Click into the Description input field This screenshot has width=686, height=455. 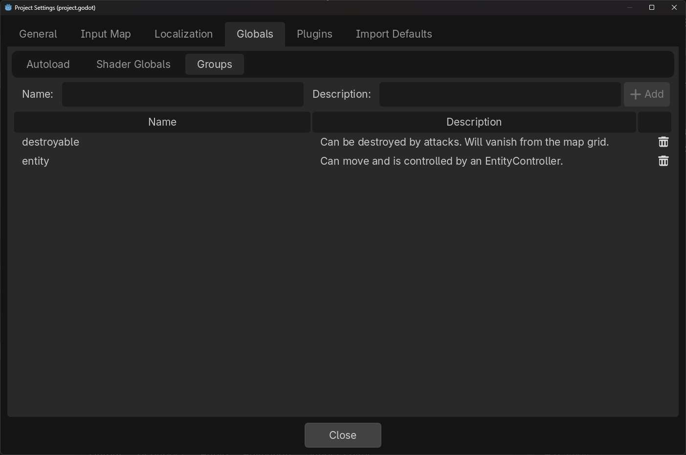499,94
